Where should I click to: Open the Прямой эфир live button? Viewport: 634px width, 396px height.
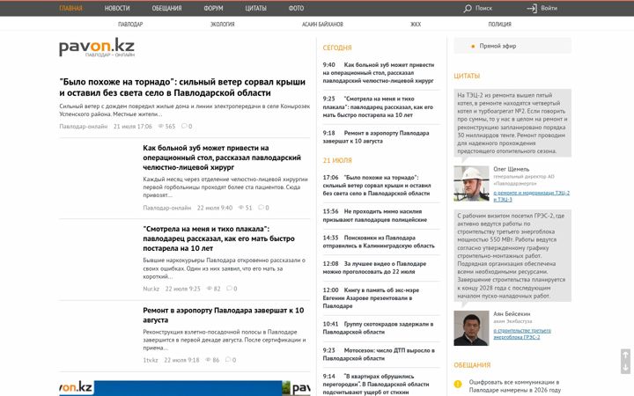pyautogui.click(x=512, y=46)
